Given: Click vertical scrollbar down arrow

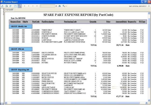Looking at the screenshot, I should 149,100.
